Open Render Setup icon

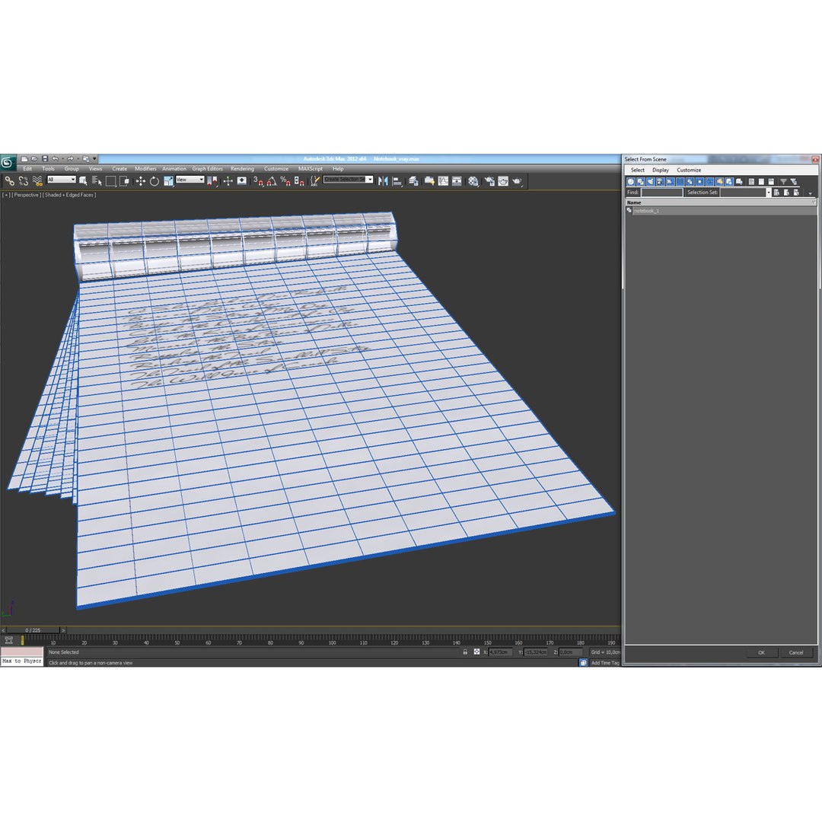click(x=489, y=181)
